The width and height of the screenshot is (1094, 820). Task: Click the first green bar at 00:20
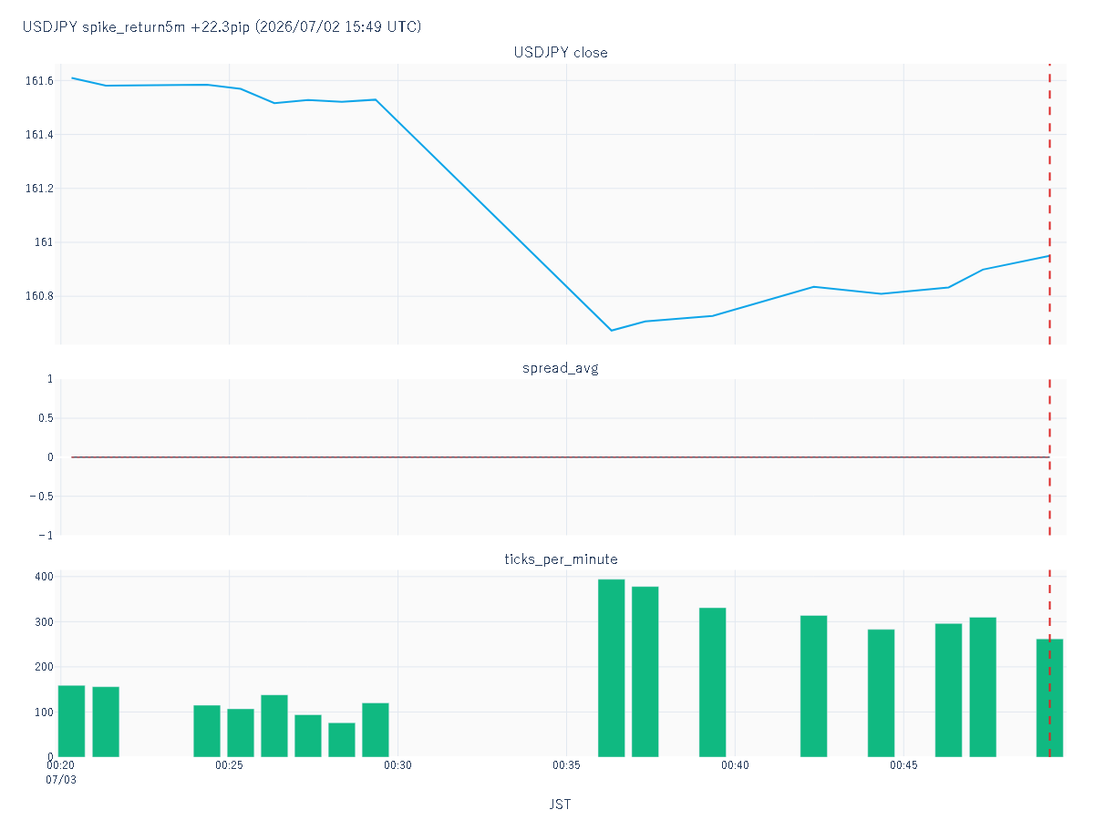click(x=71, y=721)
